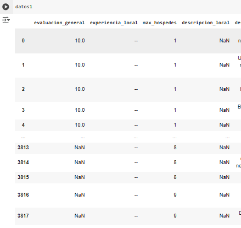The width and height of the screenshot is (241, 228).
Task: Select the max_hospedes column header
Action: (160, 23)
